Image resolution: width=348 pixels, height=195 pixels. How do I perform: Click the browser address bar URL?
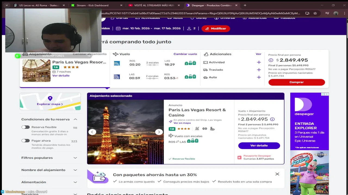[x=201, y=13]
